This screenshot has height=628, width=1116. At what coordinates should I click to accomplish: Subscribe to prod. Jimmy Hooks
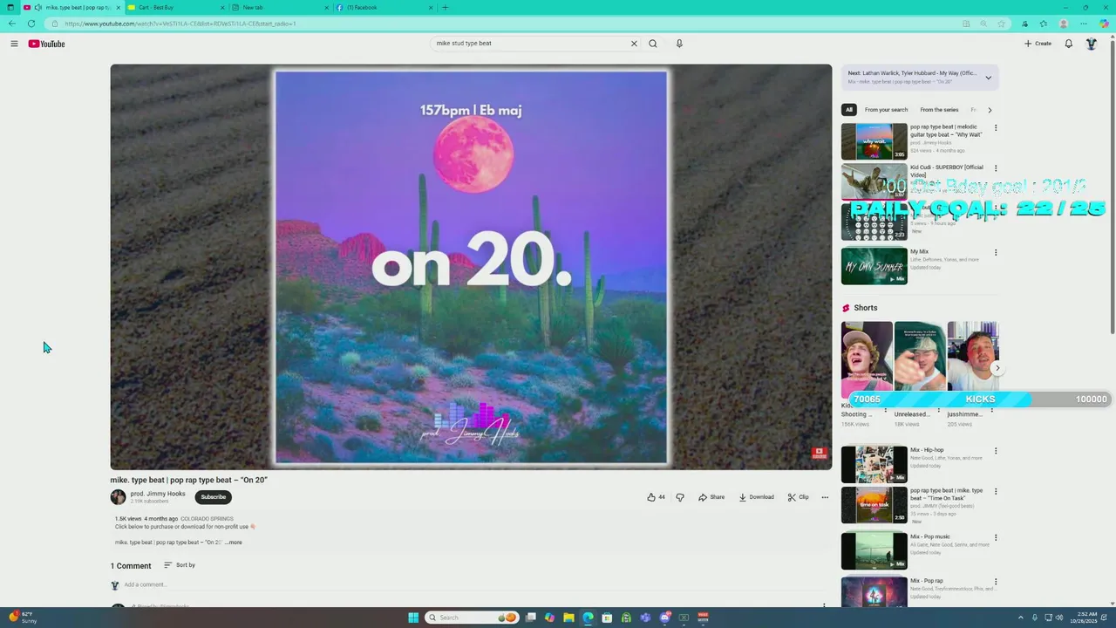tap(213, 497)
